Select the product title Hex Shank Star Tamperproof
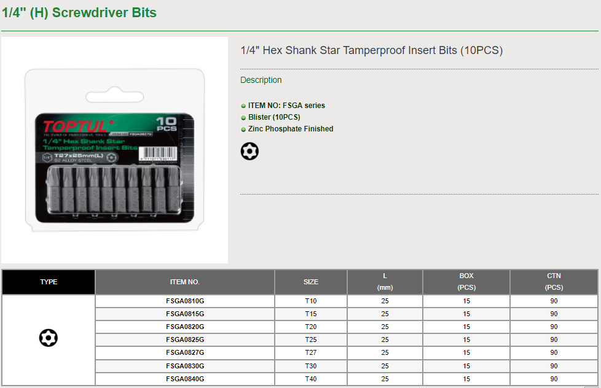Screen dimensions: 601x388 pyautogui.click(x=371, y=50)
